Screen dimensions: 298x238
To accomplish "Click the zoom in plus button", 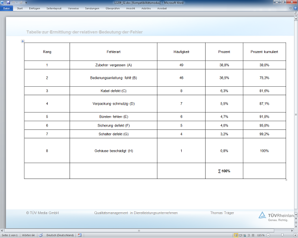I will (294, 235).
